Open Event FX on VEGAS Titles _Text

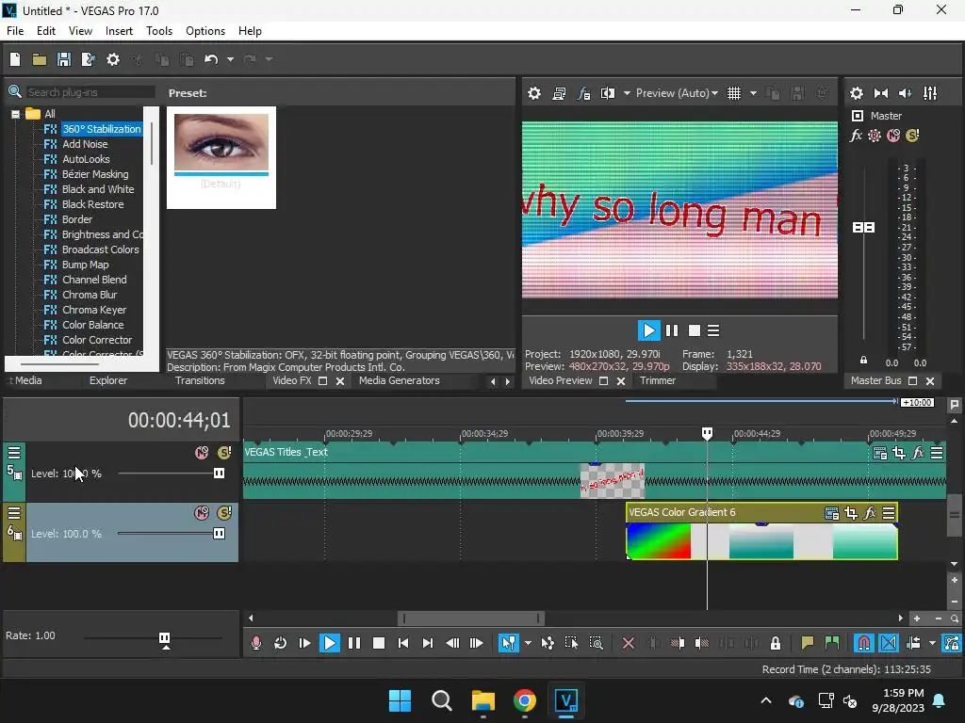(918, 453)
